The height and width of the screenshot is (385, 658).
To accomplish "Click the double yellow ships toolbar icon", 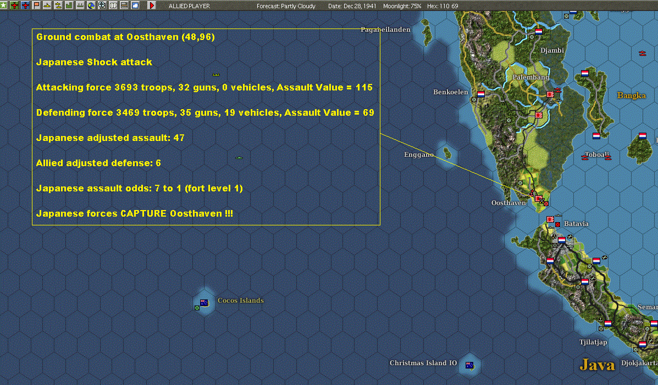I will tap(58, 5).
